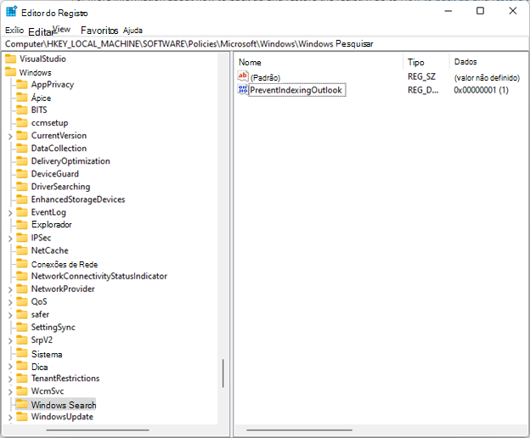
Task: Click the Ápice folder icon
Action: pos(22,98)
